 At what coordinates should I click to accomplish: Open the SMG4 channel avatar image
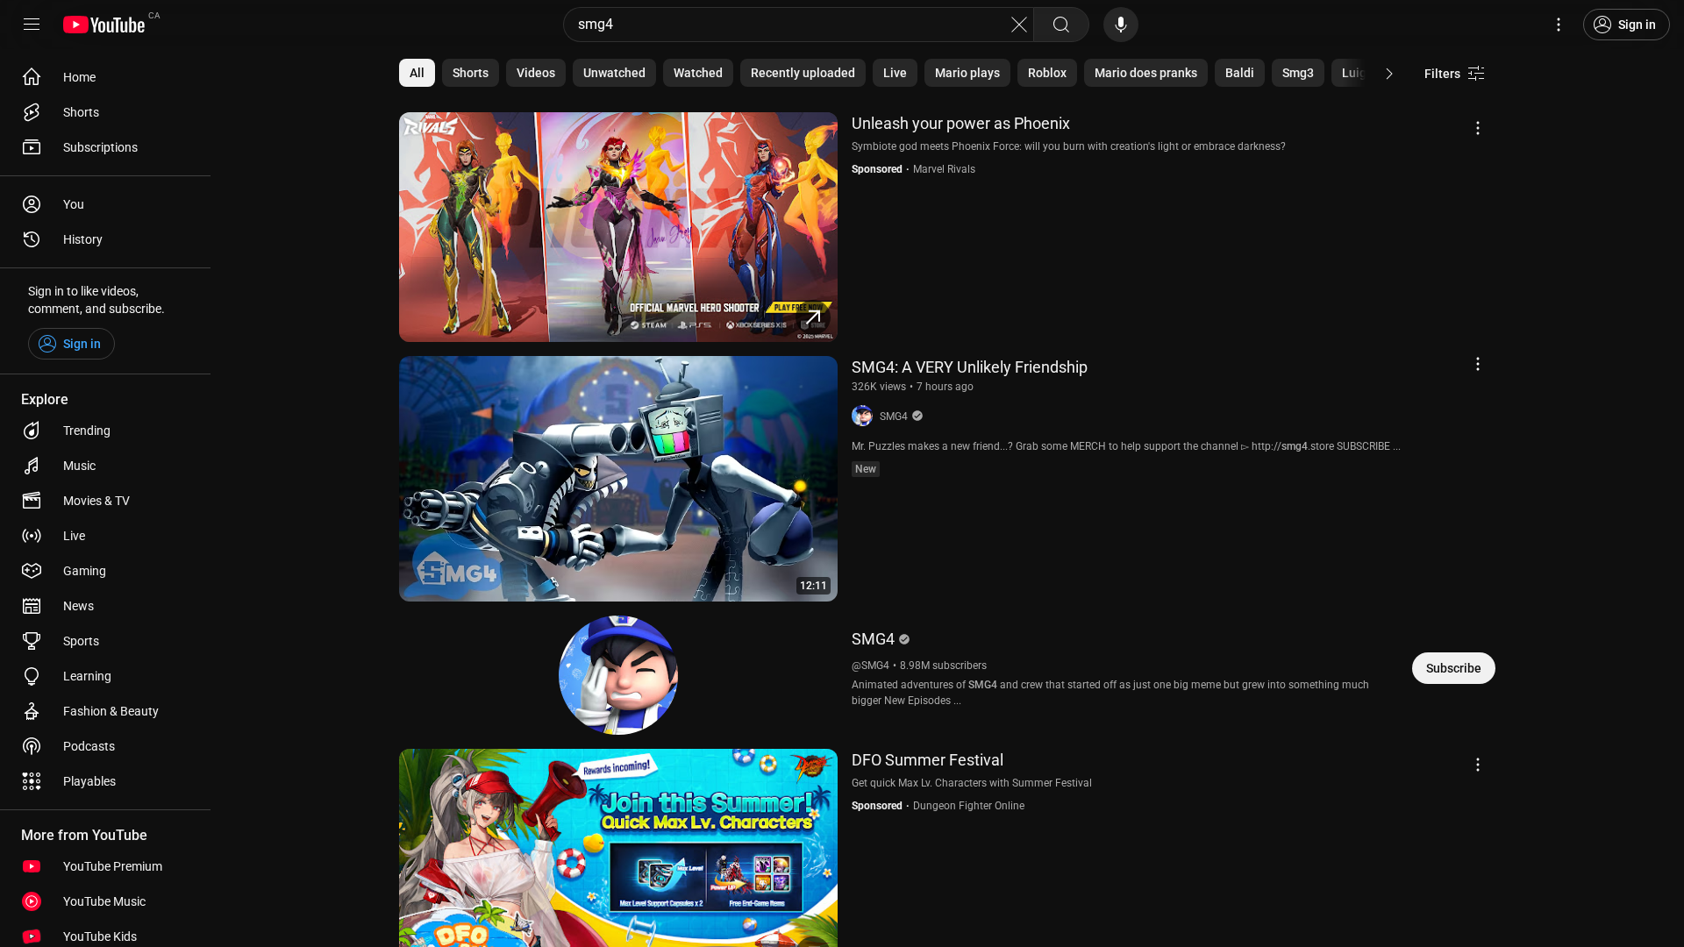618,675
